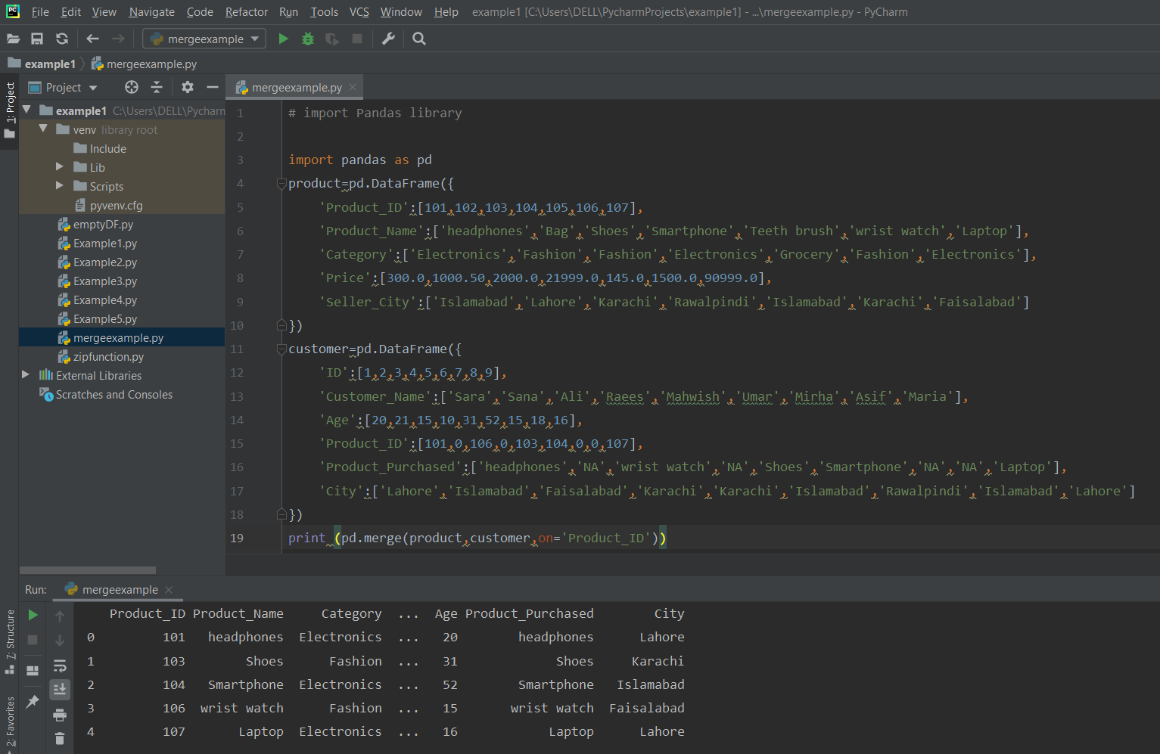Open Project panel gear options
Viewport: 1160px width, 754px height.
[x=188, y=87]
